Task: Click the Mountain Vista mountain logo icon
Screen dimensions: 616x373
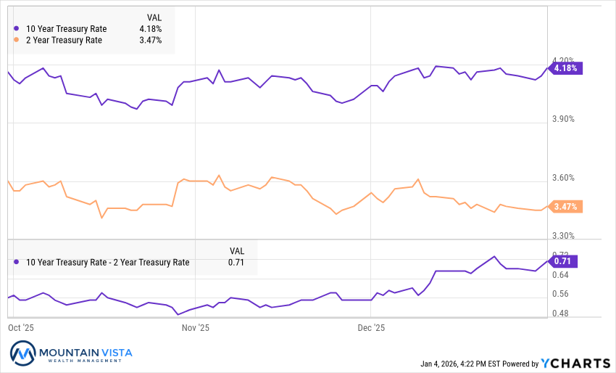Action: click(23, 353)
